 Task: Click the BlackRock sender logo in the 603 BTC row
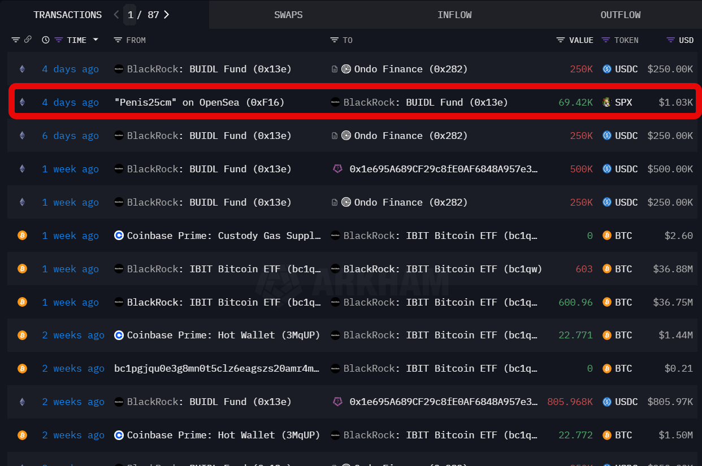pyautogui.click(x=119, y=269)
